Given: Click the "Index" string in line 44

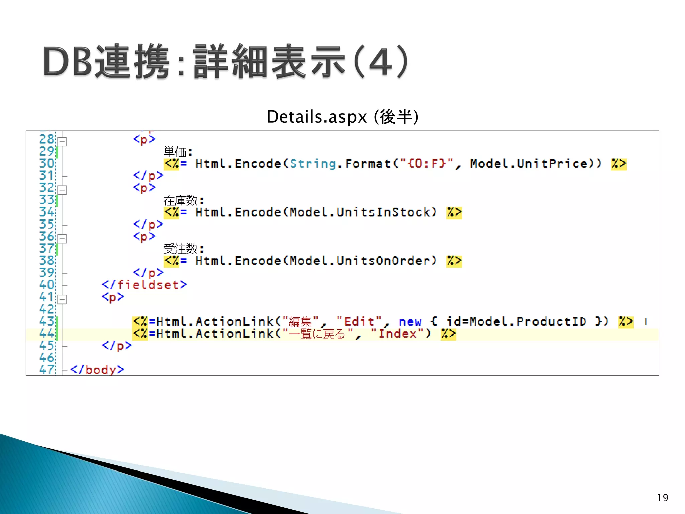Looking at the screenshot, I should tap(397, 334).
